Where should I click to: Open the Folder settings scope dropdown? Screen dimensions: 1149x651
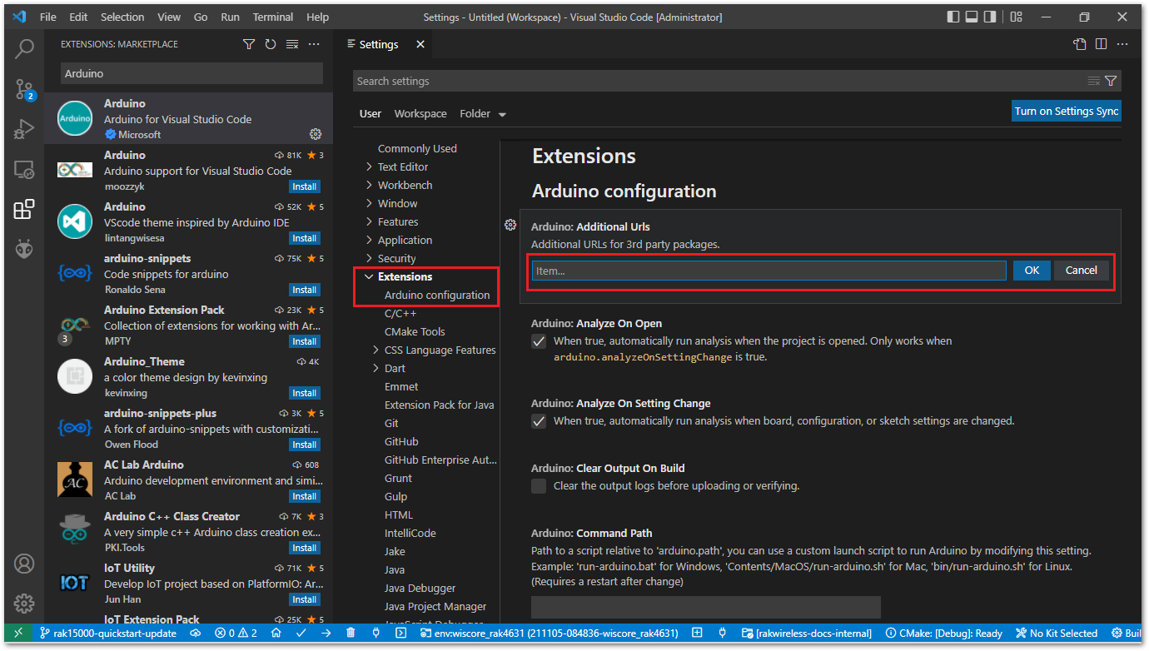pyautogui.click(x=483, y=114)
